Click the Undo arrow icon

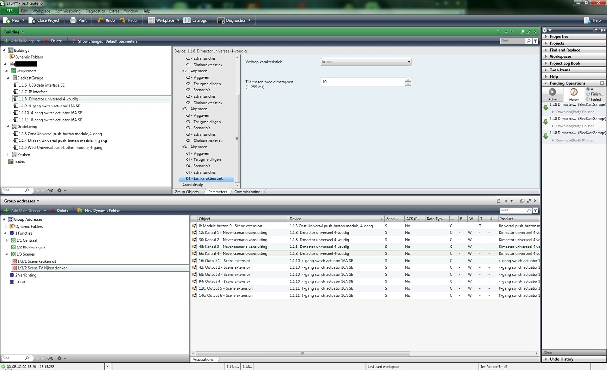pos(100,20)
